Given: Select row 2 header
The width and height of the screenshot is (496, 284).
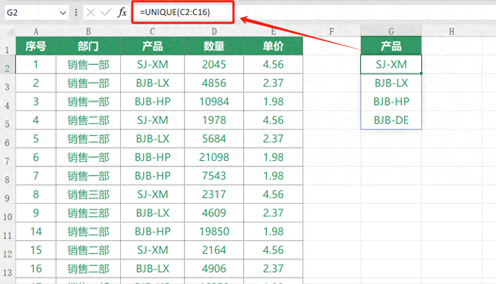Looking at the screenshot, I should point(7,65).
